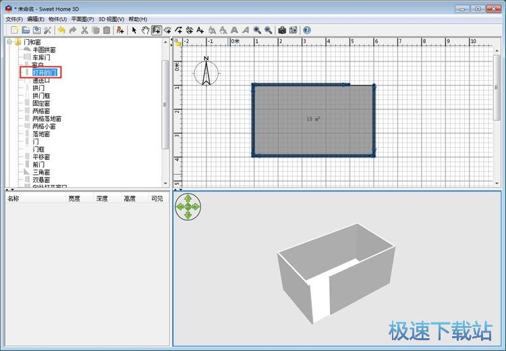Click the Create photo camera icon

282,30
